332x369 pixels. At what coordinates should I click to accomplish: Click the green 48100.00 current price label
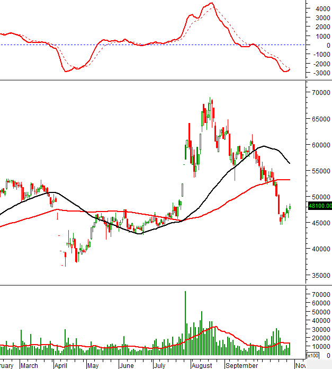click(319, 206)
